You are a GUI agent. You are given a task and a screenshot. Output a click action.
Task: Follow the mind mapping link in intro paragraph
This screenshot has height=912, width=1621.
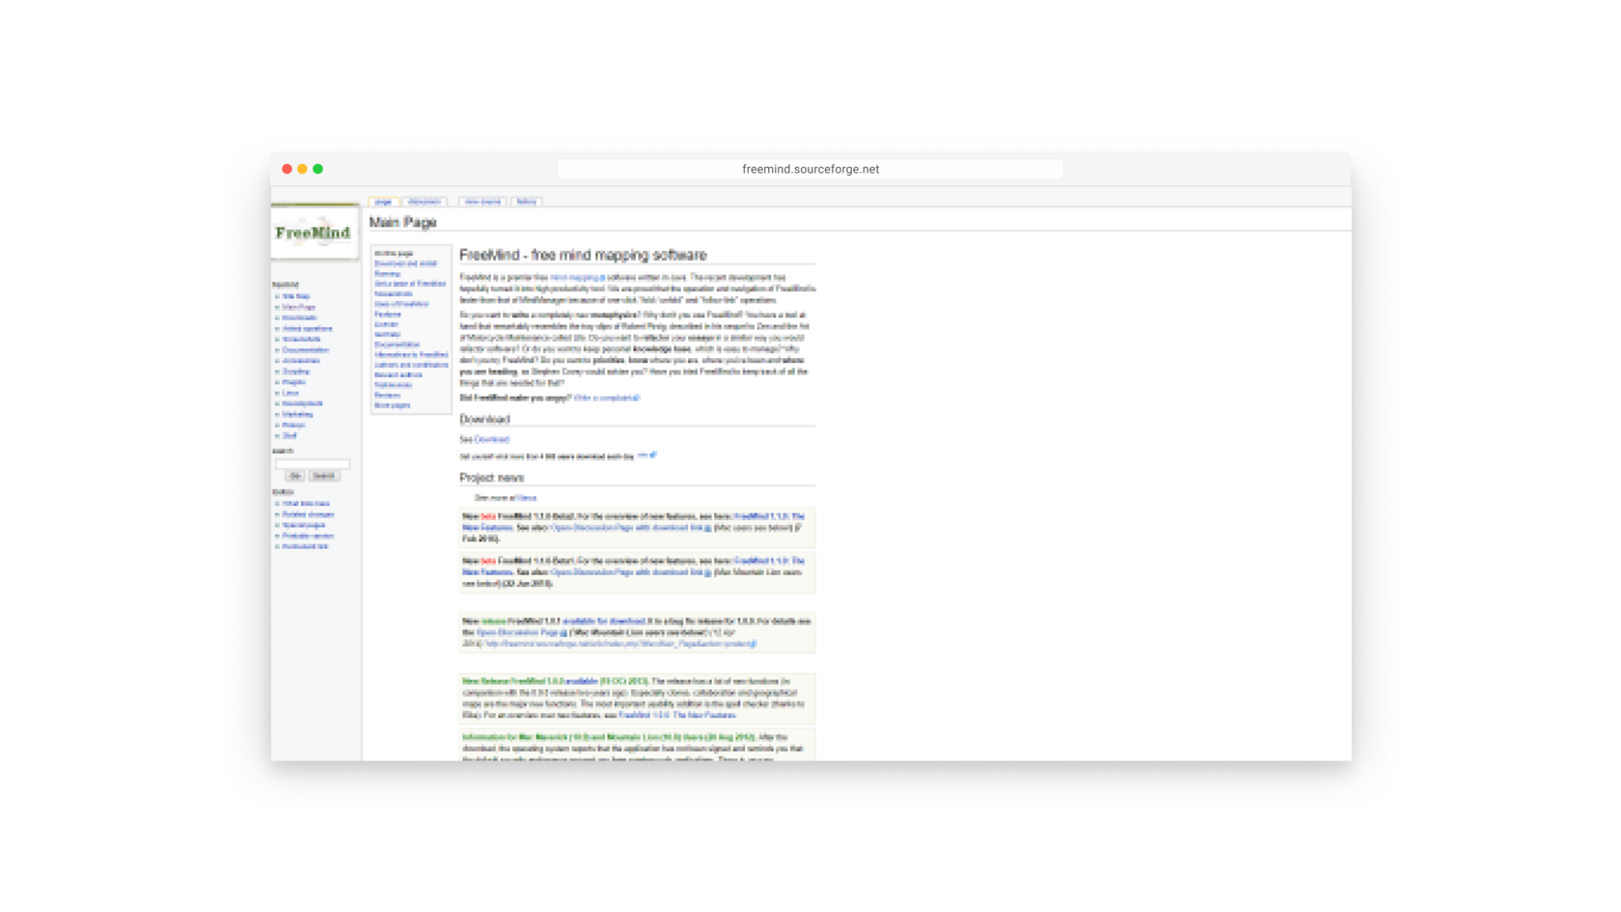point(577,278)
